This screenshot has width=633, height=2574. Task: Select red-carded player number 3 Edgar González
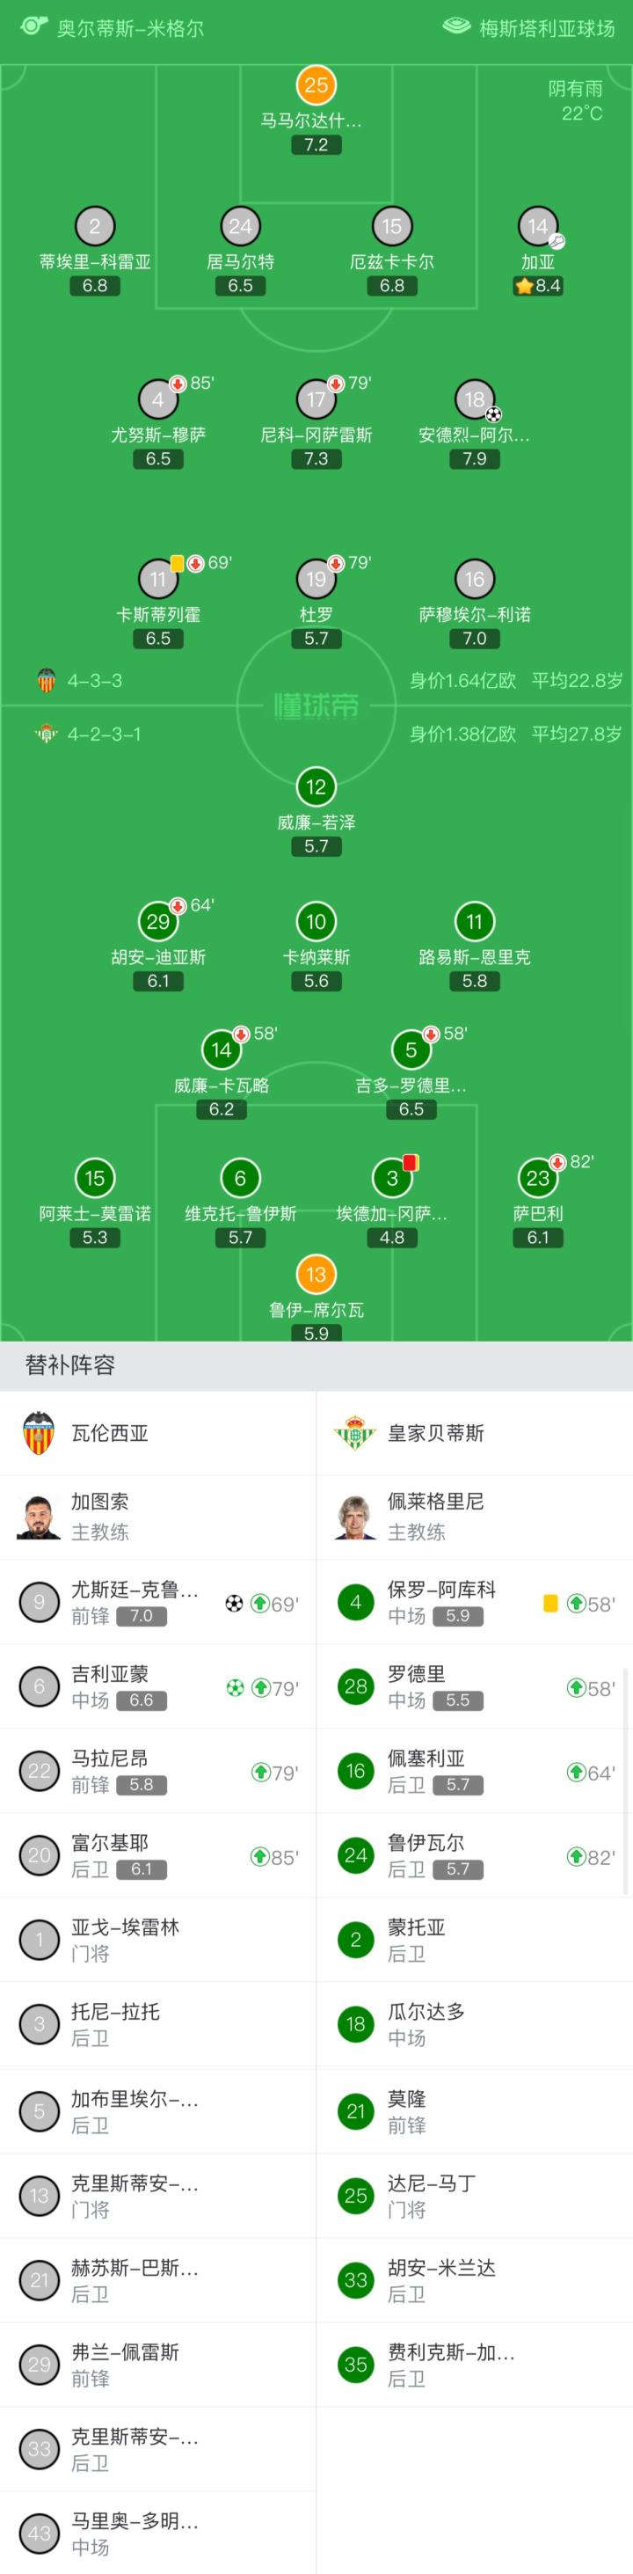pos(392,1178)
